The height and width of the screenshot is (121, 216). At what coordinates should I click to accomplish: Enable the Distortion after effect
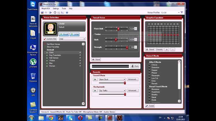(155, 68)
